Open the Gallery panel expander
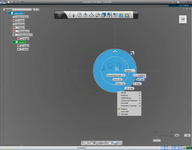This screenshot has width=192, height=150. pyautogui.click(x=181, y=5)
